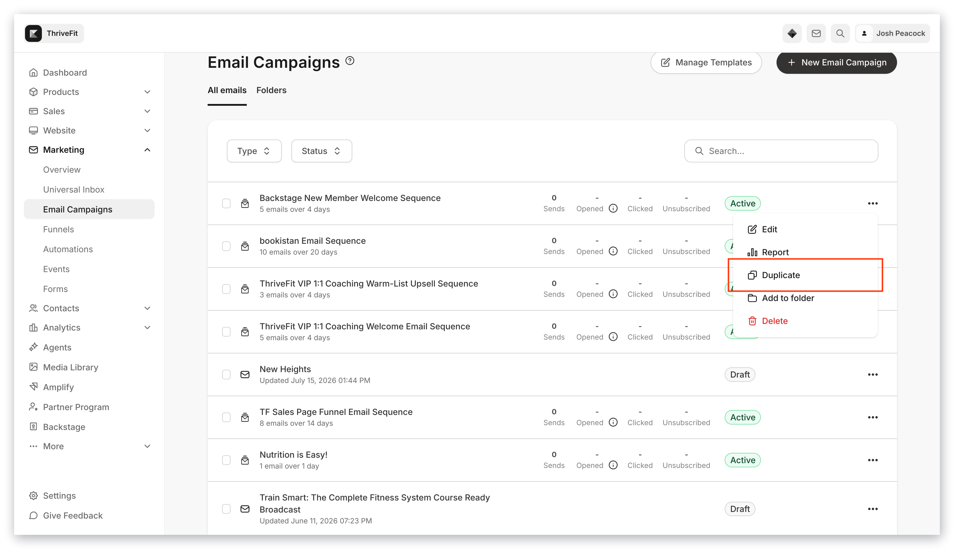Click the Opened info icon for Warm-List Upsell Sequence
Viewport: 954px width, 549px height.
point(613,294)
